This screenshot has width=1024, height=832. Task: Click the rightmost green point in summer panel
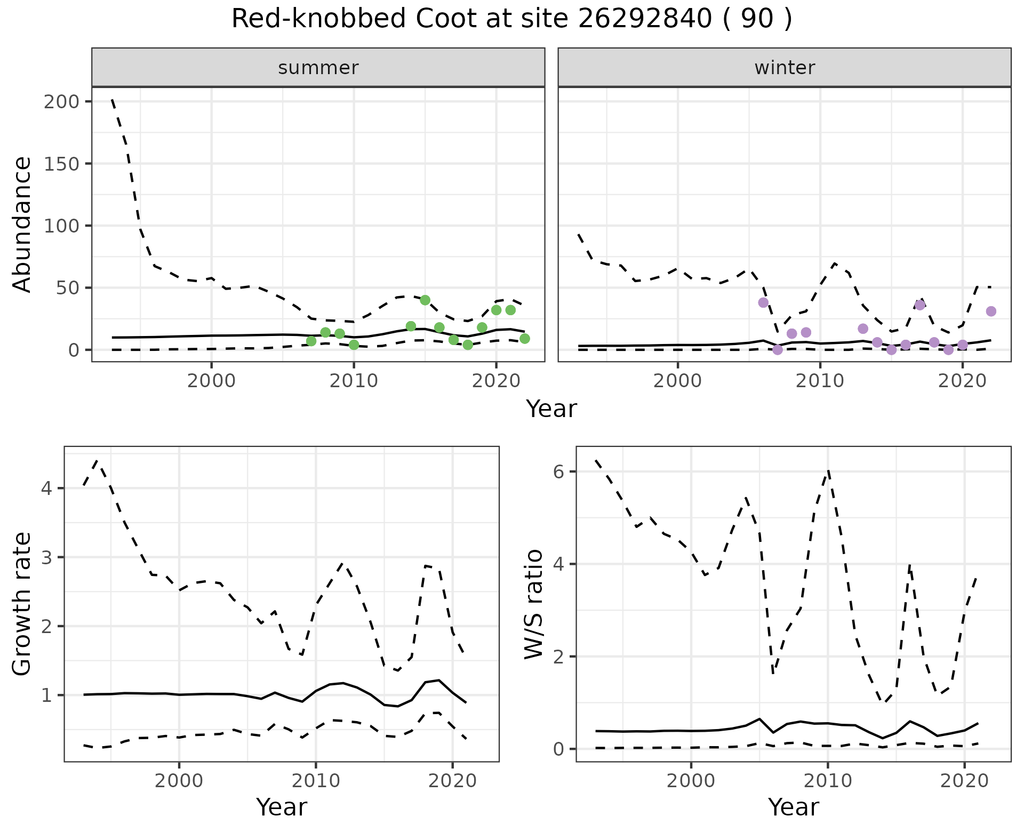pos(525,339)
